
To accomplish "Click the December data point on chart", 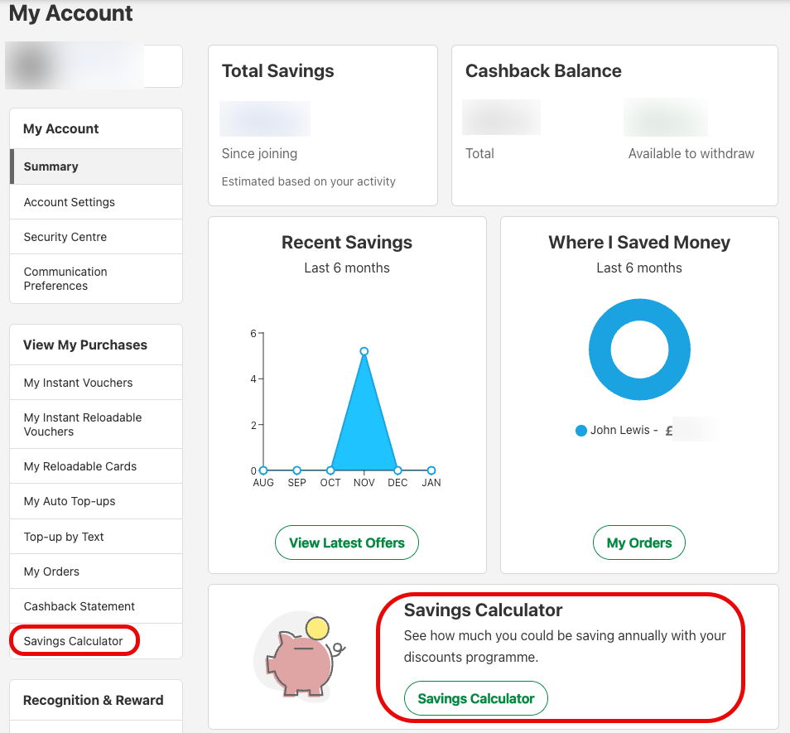I will coord(397,470).
